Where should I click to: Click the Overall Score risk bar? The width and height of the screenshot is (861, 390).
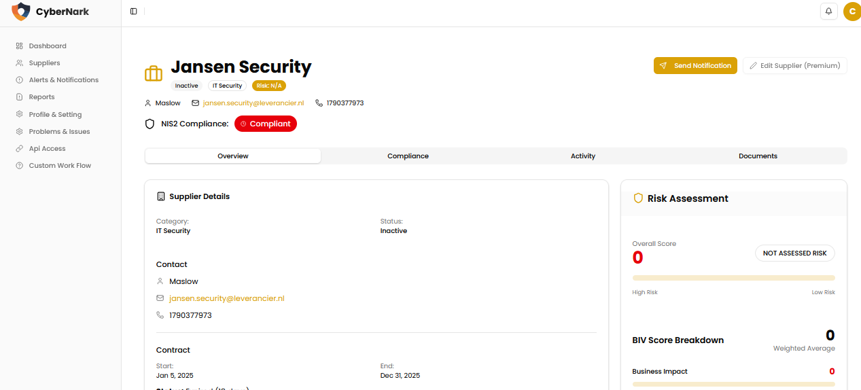[x=734, y=278]
